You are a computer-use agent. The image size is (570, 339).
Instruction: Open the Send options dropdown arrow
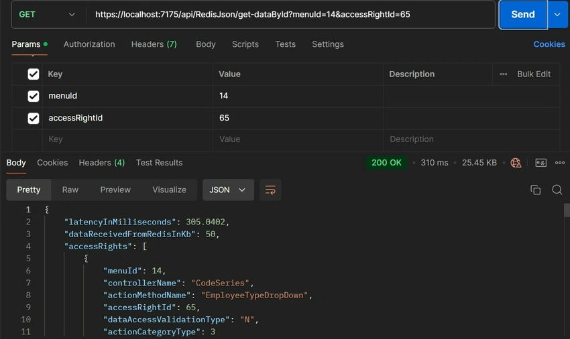[x=558, y=15]
